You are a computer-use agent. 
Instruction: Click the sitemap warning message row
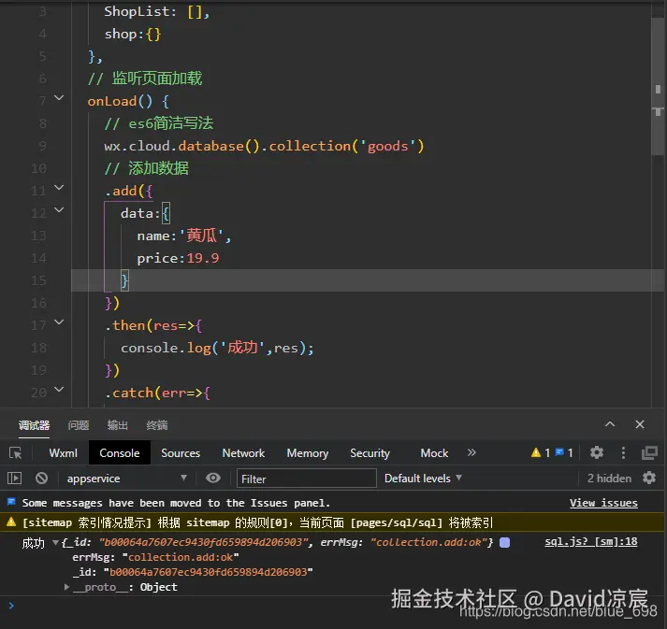click(x=332, y=522)
